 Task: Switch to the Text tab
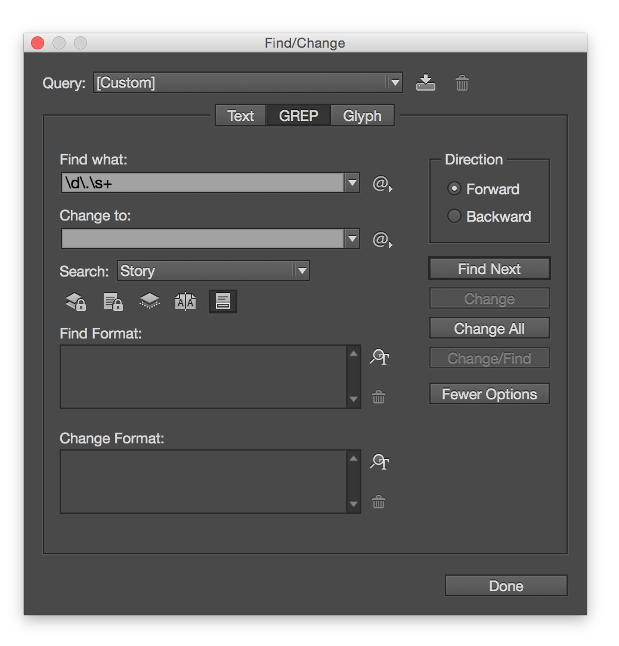tap(240, 116)
